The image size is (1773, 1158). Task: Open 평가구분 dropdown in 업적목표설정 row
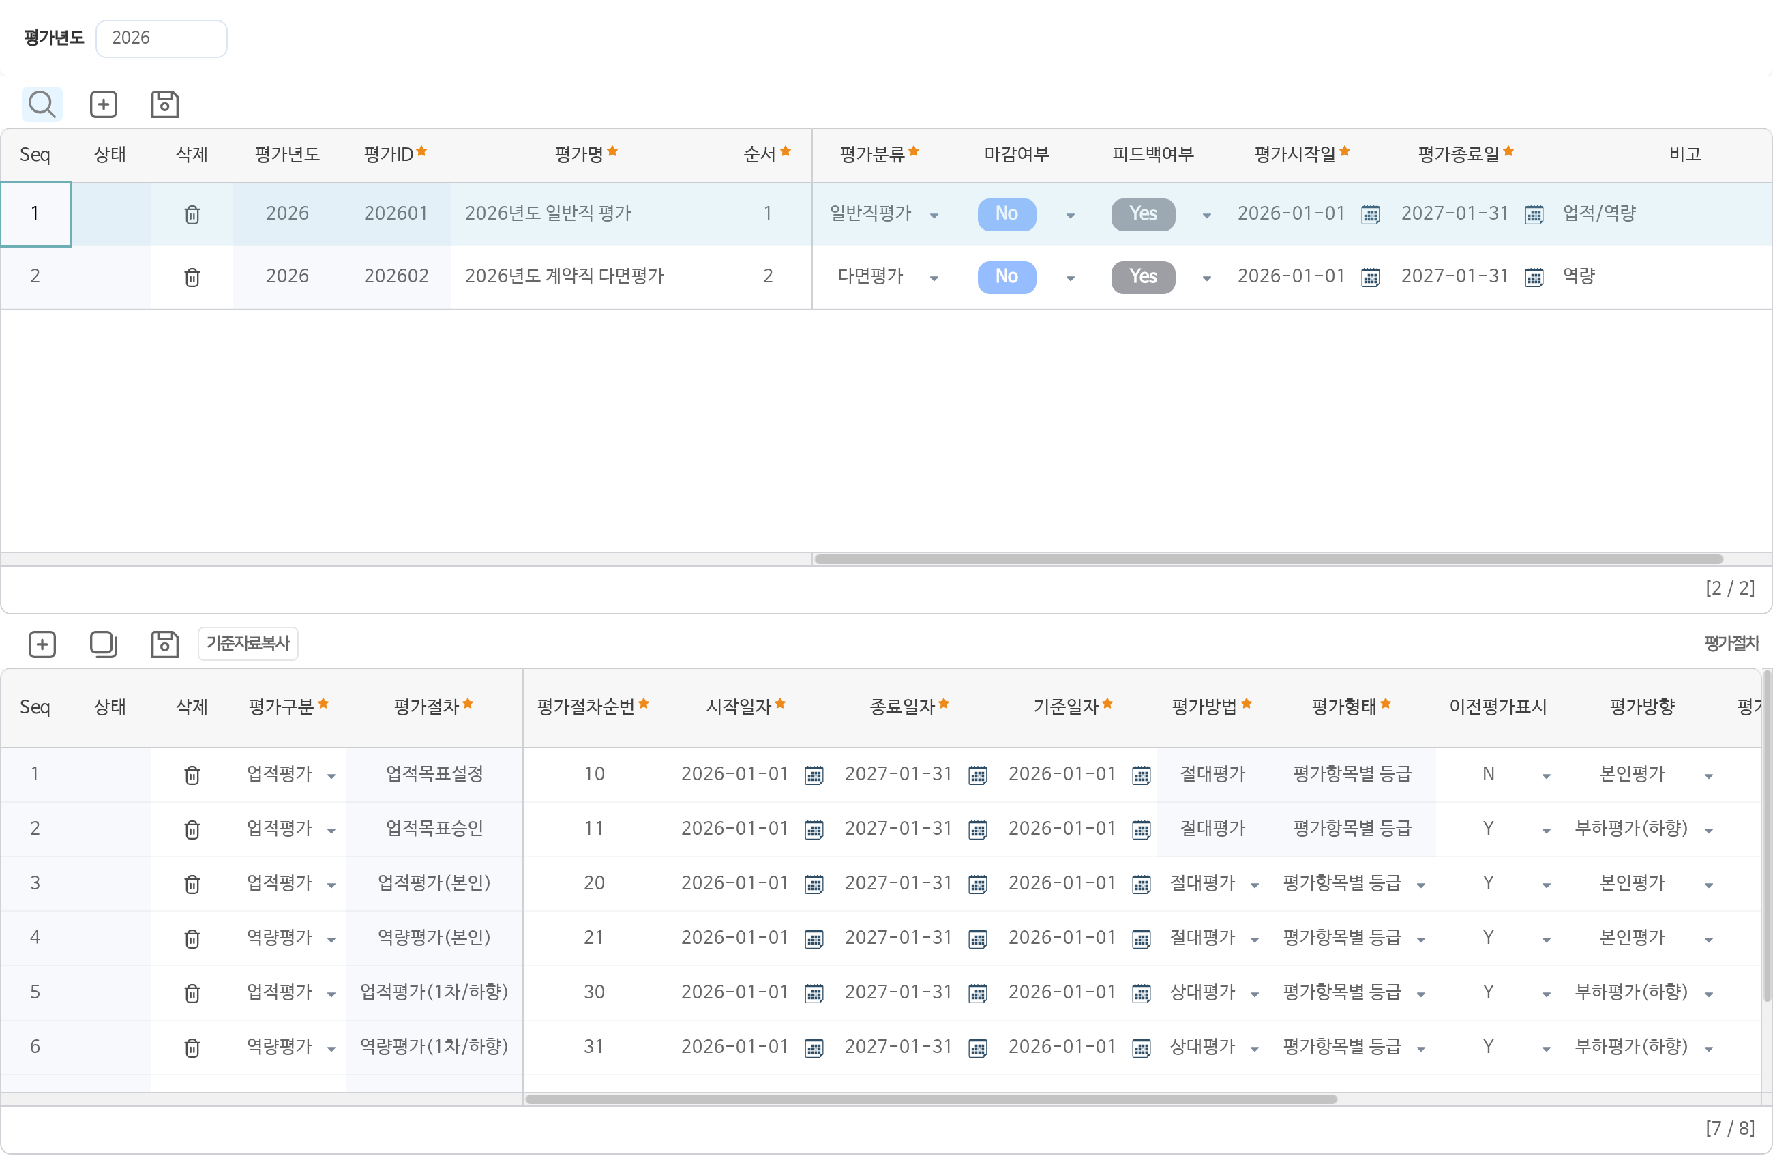pyautogui.click(x=331, y=775)
